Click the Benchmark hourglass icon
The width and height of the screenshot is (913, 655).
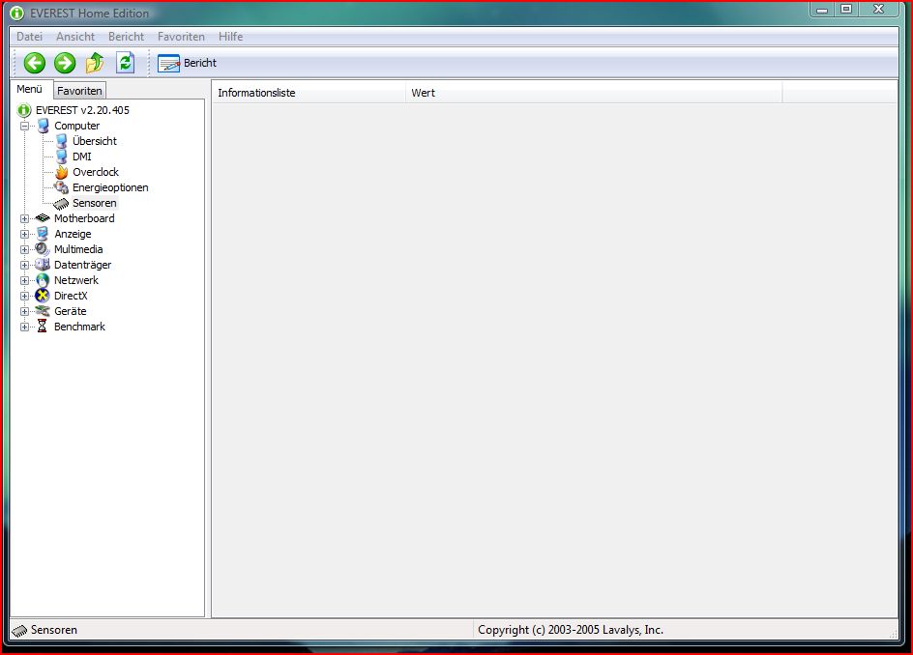pyautogui.click(x=42, y=327)
